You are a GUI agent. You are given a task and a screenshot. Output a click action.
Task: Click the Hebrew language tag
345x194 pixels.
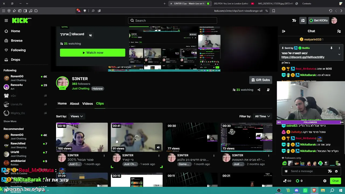click(x=98, y=89)
